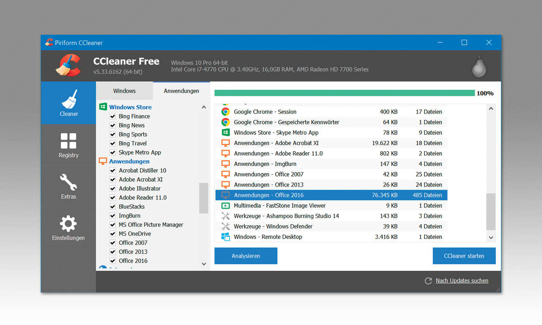Uncheck Acrobat Distiller 10 checkbox
The height and width of the screenshot is (325, 542).
click(x=113, y=170)
